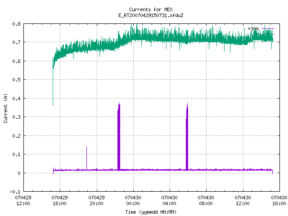Click the "070430 04:00" x-axis tick label
Viewport: 288px width, 216px height.
click(x=169, y=200)
